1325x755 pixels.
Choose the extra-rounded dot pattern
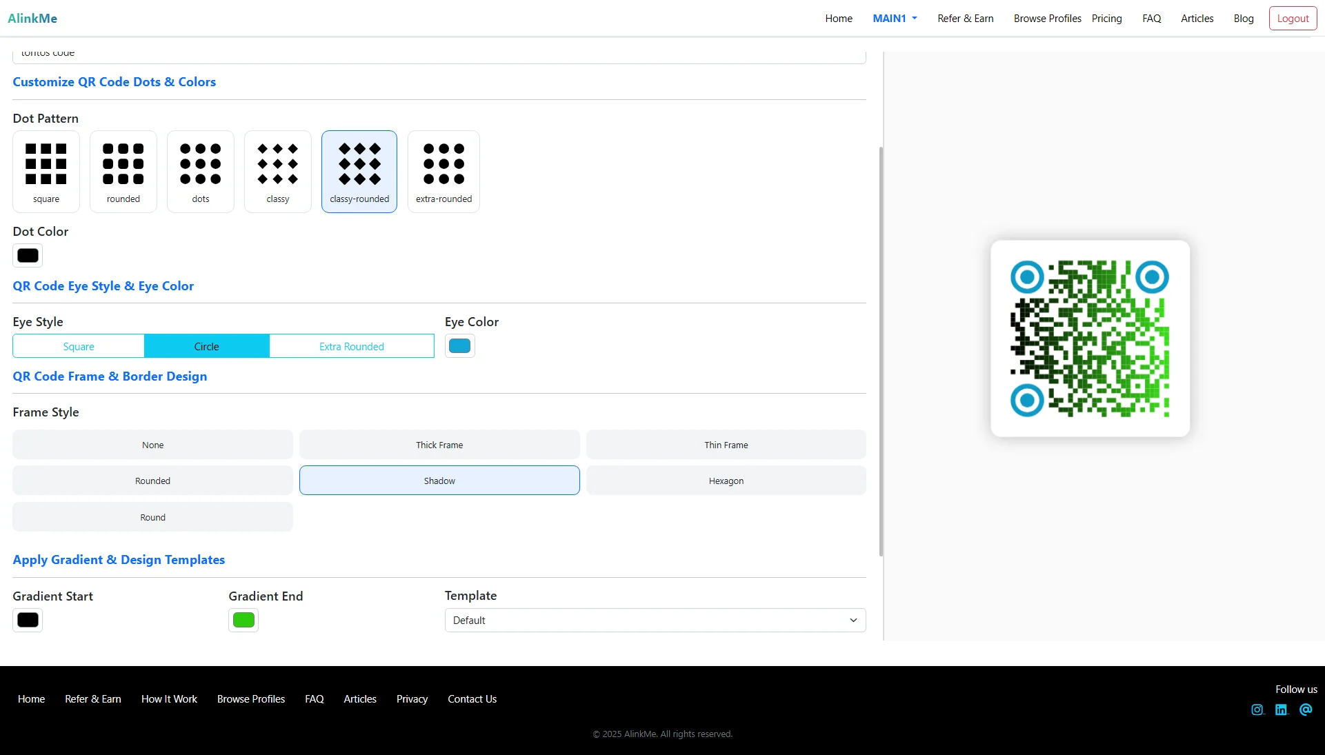(x=444, y=171)
